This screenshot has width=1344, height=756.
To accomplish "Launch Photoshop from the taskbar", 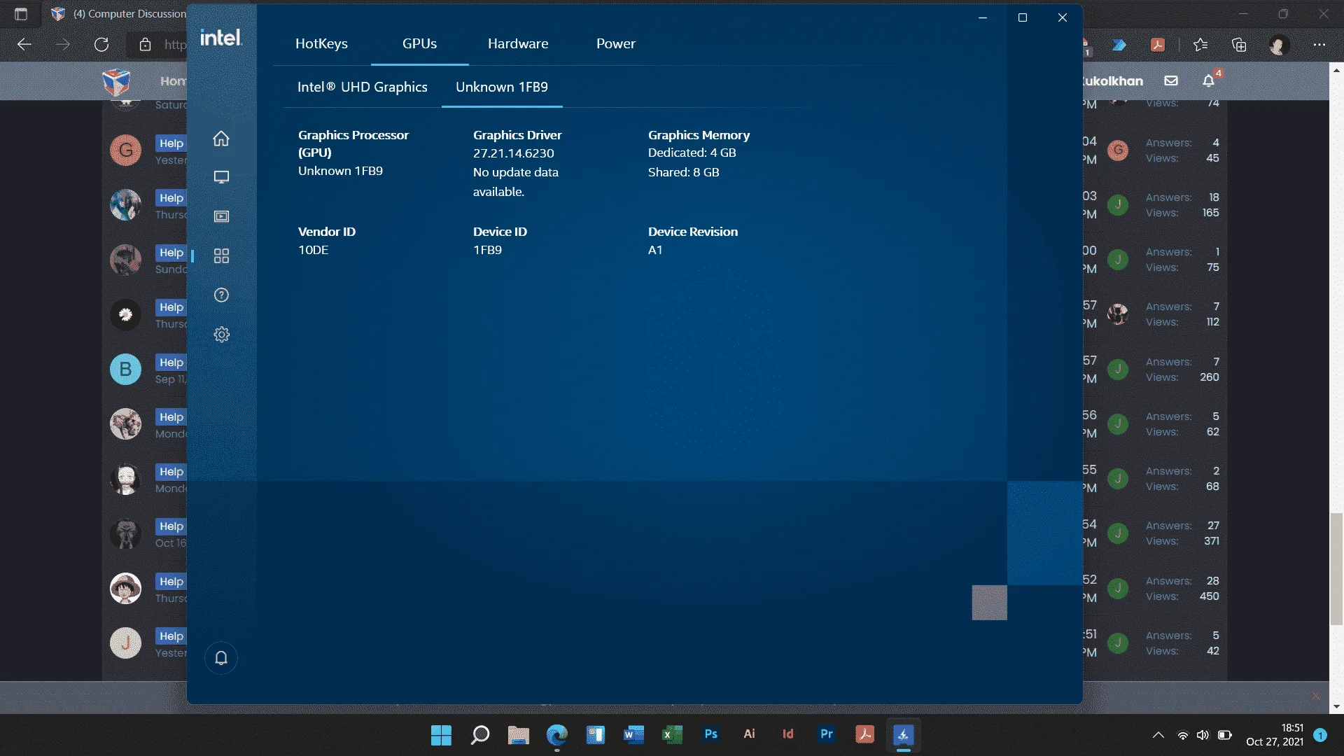I will [711, 734].
